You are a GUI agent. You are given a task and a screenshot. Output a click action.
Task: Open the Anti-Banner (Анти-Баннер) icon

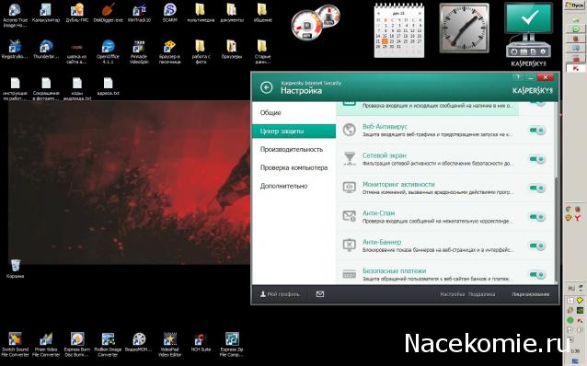[350, 246]
